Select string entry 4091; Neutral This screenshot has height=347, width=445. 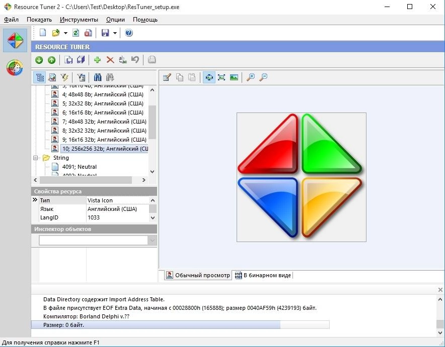(x=79, y=167)
